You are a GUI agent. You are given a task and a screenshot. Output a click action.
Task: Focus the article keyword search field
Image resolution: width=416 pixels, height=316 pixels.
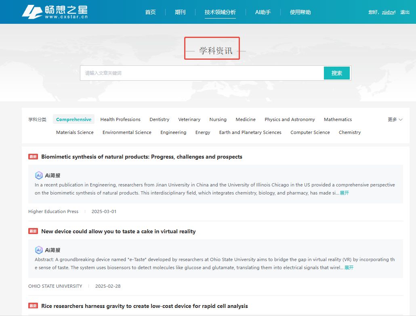pyautogui.click(x=202, y=73)
